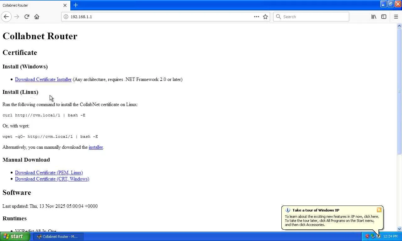Click the Last updated timestamp line

coord(50,206)
